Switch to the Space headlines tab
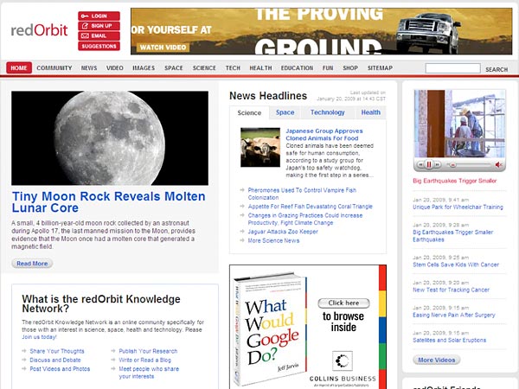Image resolution: width=519 pixels, height=389 pixels. 285,112
